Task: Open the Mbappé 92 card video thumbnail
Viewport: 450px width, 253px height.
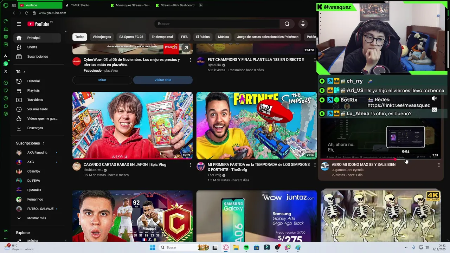Action: point(133,216)
